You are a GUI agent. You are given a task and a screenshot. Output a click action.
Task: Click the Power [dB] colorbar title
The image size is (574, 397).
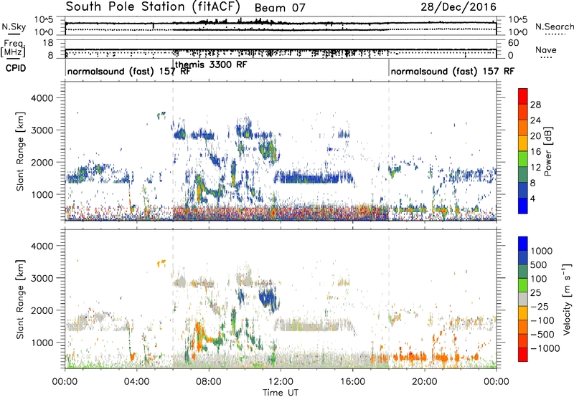coord(547,151)
